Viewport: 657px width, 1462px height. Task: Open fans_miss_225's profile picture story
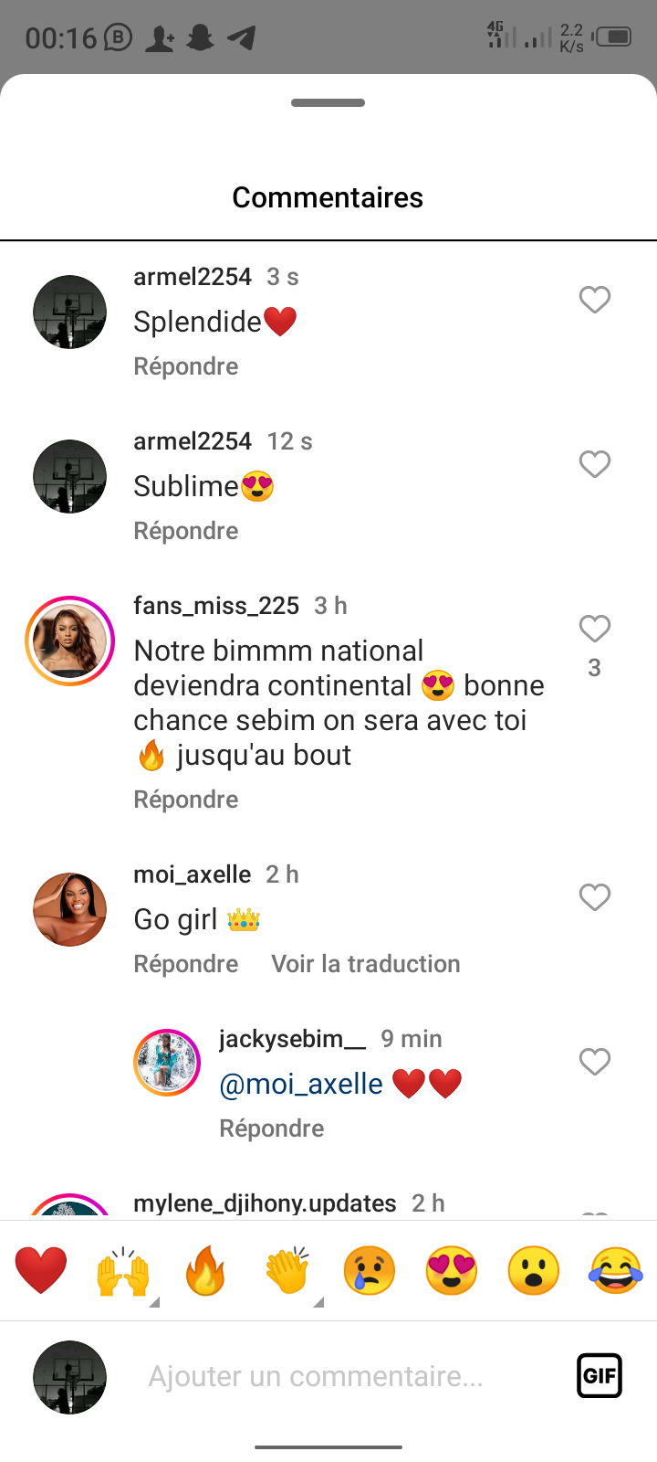click(x=69, y=641)
